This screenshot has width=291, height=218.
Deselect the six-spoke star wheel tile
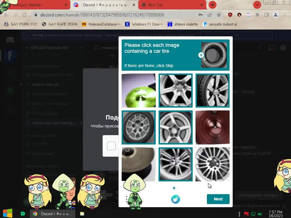(x=176, y=91)
